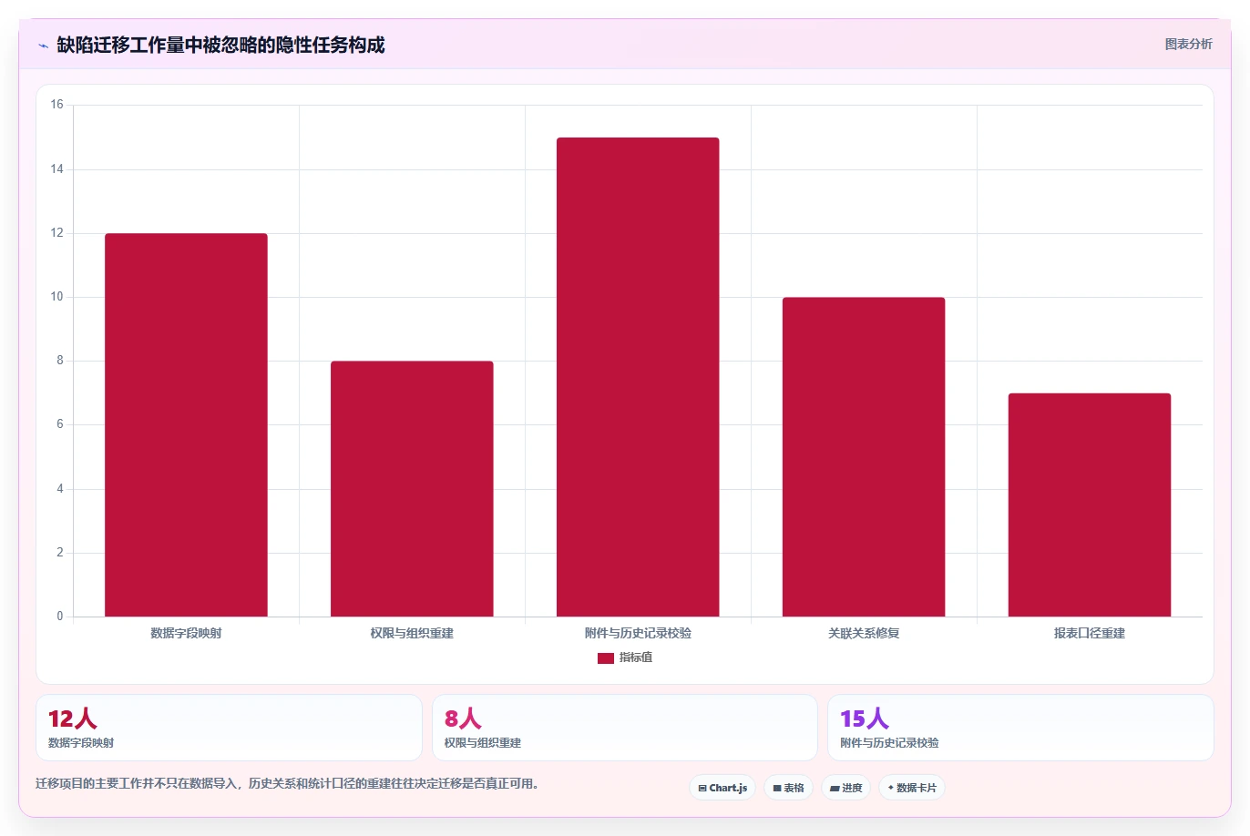Open the 12人 数据字段映射 stat card

click(x=229, y=728)
